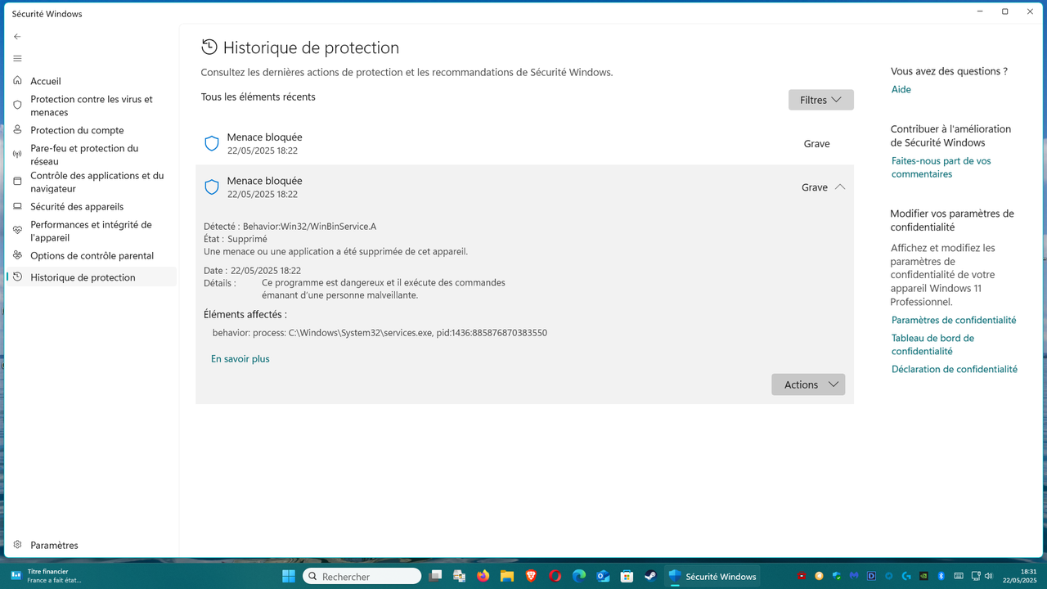
Task: Open Firefox from the taskbar
Action: [x=483, y=576]
